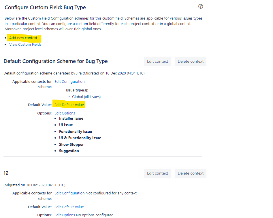The width and height of the screenshot is (273, 218).
Task: Click the Global (all issues) context entry
Action: 87,97
